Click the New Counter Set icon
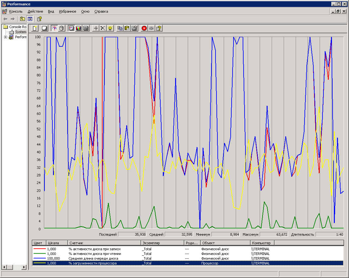The height and width of the screenshot is (278, 349). coord(35,28)
